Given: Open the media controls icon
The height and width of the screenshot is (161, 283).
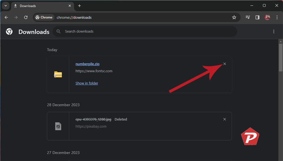Looking at the screenshot, I should point(248,17).
